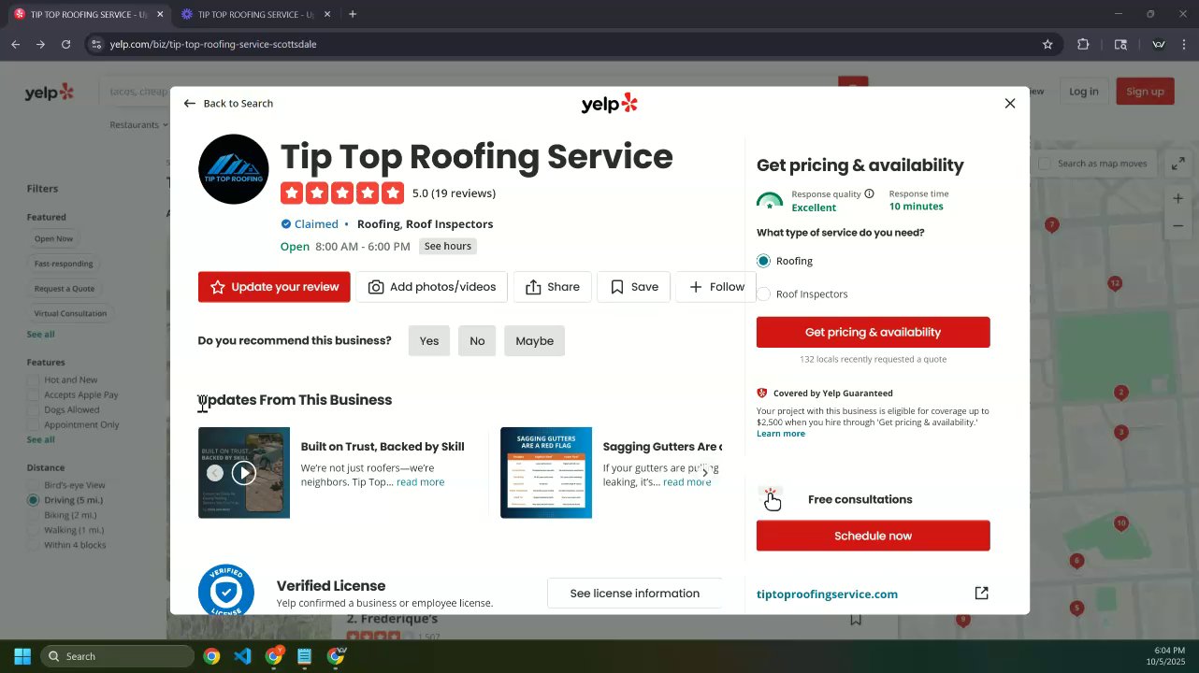Click the Yelp logo in modal header
This screenshot has height=673, width=1199.
click(609, 104)
